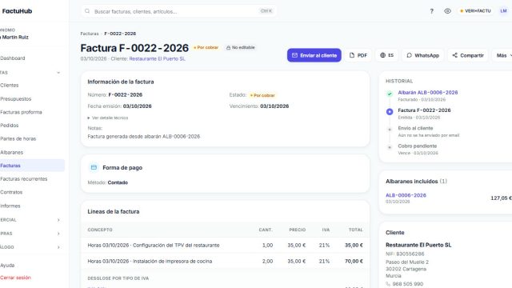Viewport: 512px width, 288px height.
Task: Open Albarán ALB-0006-2026 history link
Action: point(428,93)
